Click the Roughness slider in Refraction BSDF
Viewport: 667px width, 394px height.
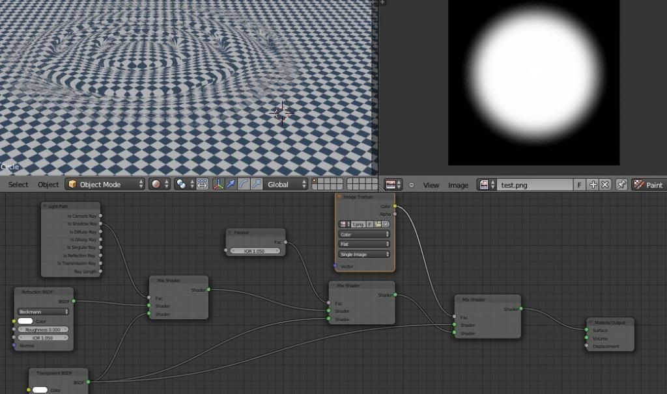(44, 330)
